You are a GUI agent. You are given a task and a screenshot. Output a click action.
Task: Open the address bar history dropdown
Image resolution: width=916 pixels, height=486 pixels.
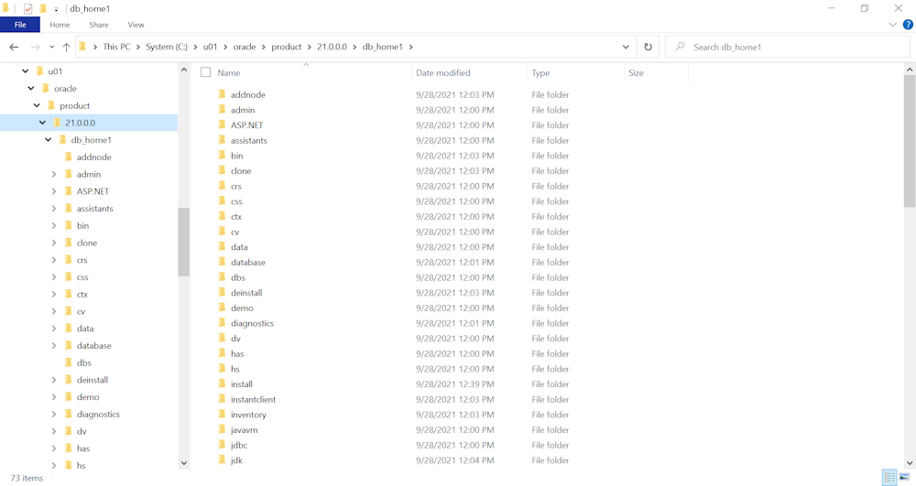626,47
